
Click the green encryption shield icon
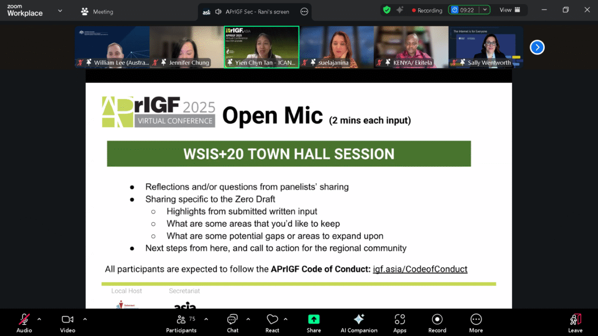[387, 10]
